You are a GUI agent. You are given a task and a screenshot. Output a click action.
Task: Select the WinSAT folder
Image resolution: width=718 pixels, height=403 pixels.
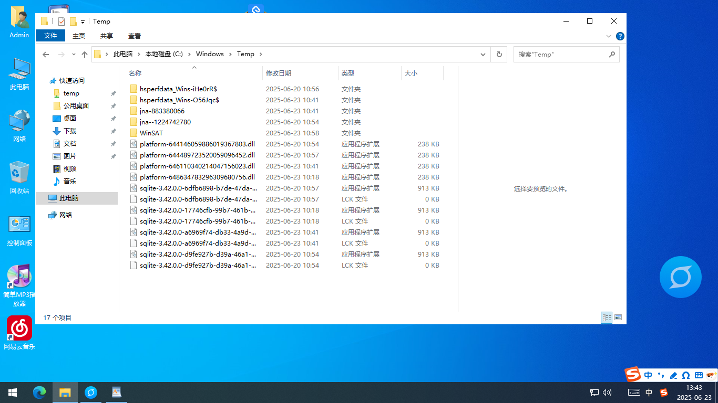[151, 133]
